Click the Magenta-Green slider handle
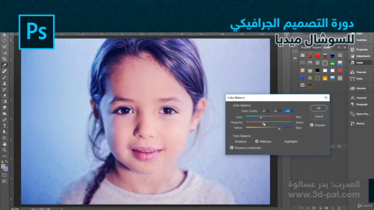This screenshot has width=374, height=210. (263, 123)
